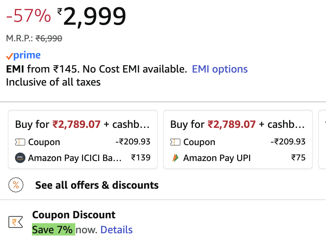Click the Prime badge icon
326x244 pixels.
click(x=10, y=55)
